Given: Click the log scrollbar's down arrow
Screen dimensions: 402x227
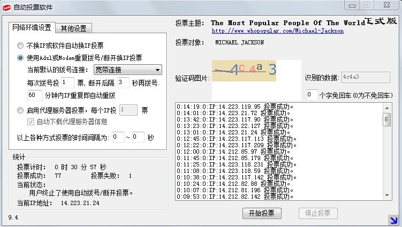Looking at the screenshot, I should coord(386,196).
